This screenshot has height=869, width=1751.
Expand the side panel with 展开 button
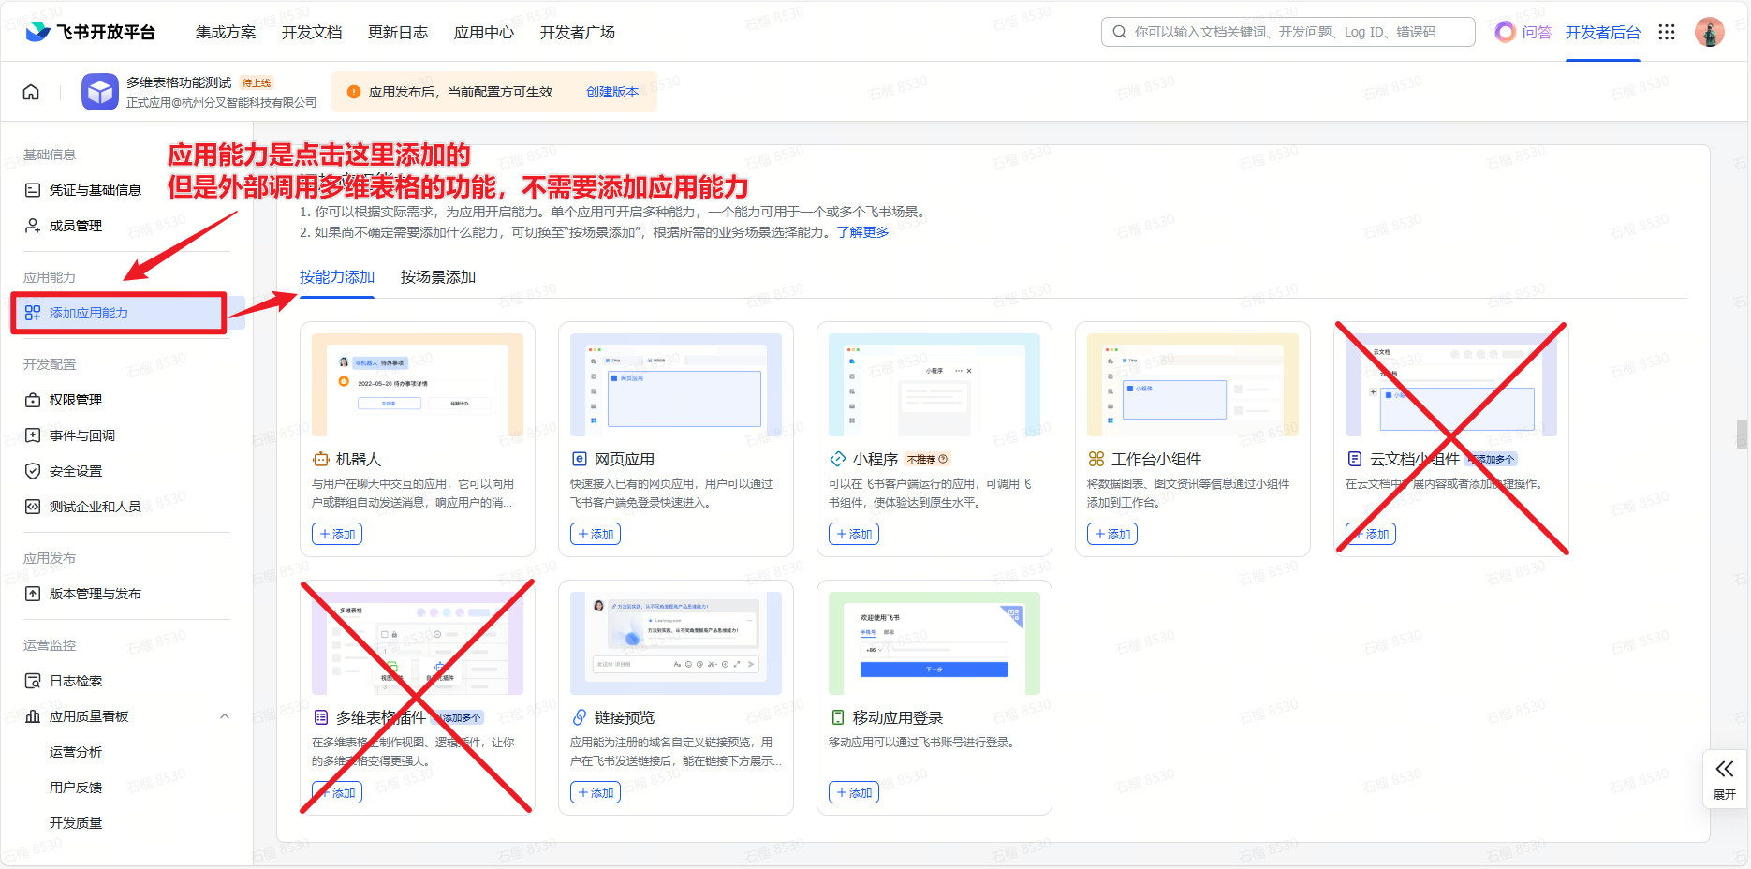point(1724,778)
